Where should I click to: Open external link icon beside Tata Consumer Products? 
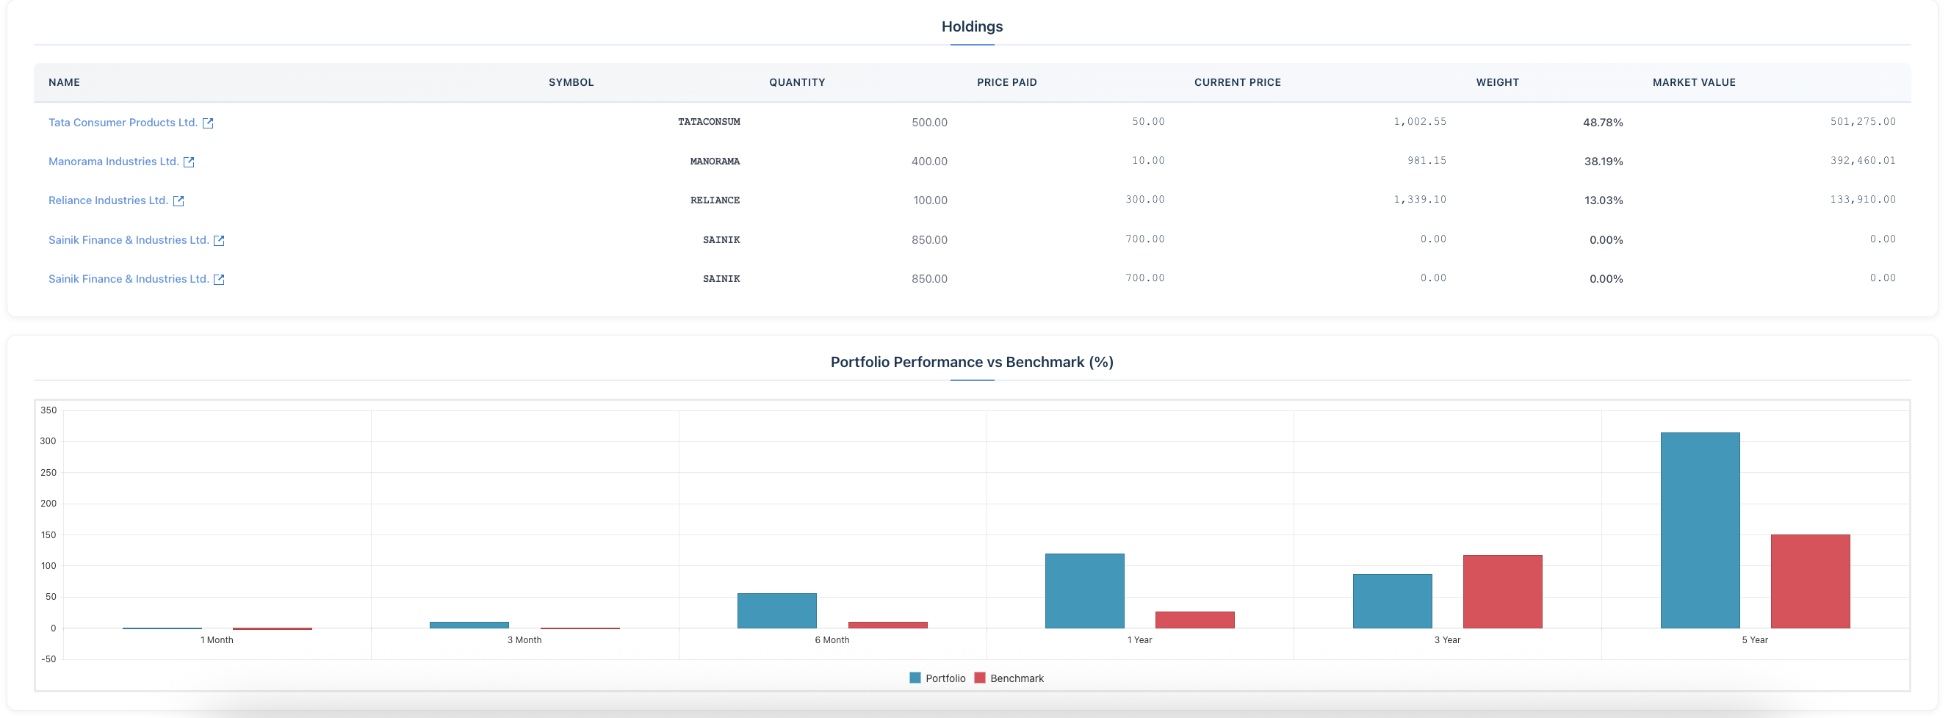point(208,123)
